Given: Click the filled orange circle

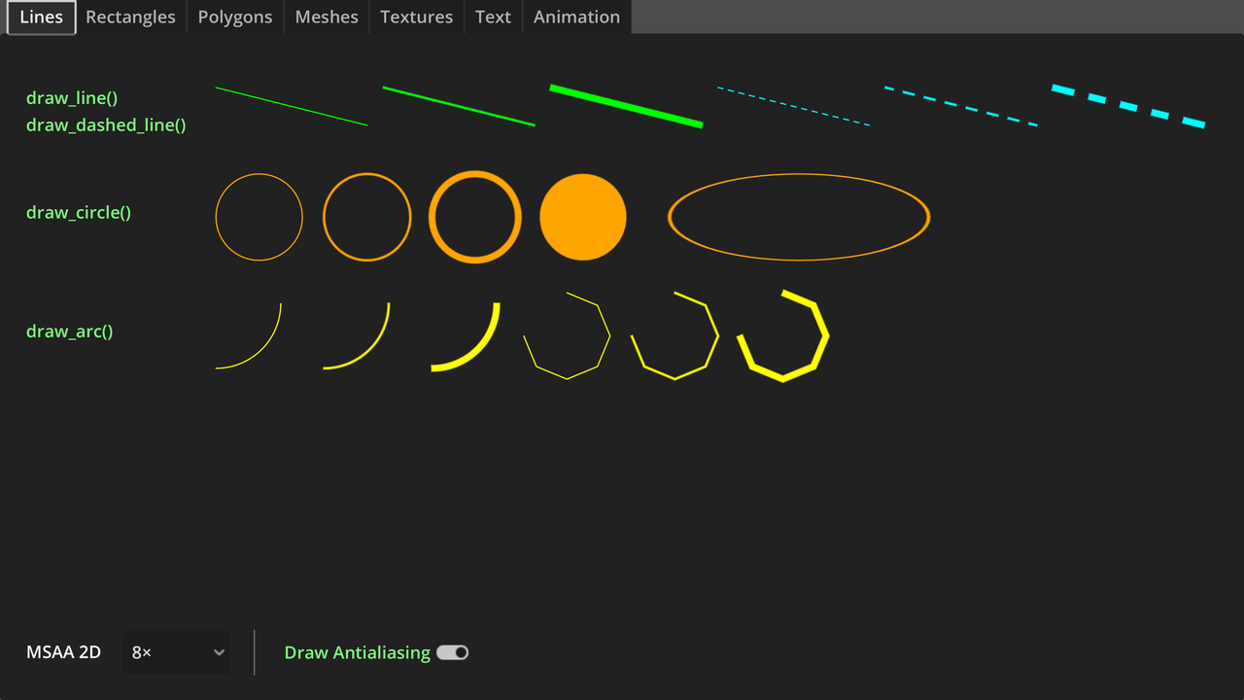Looking at the screenshot, I should 583,216.
